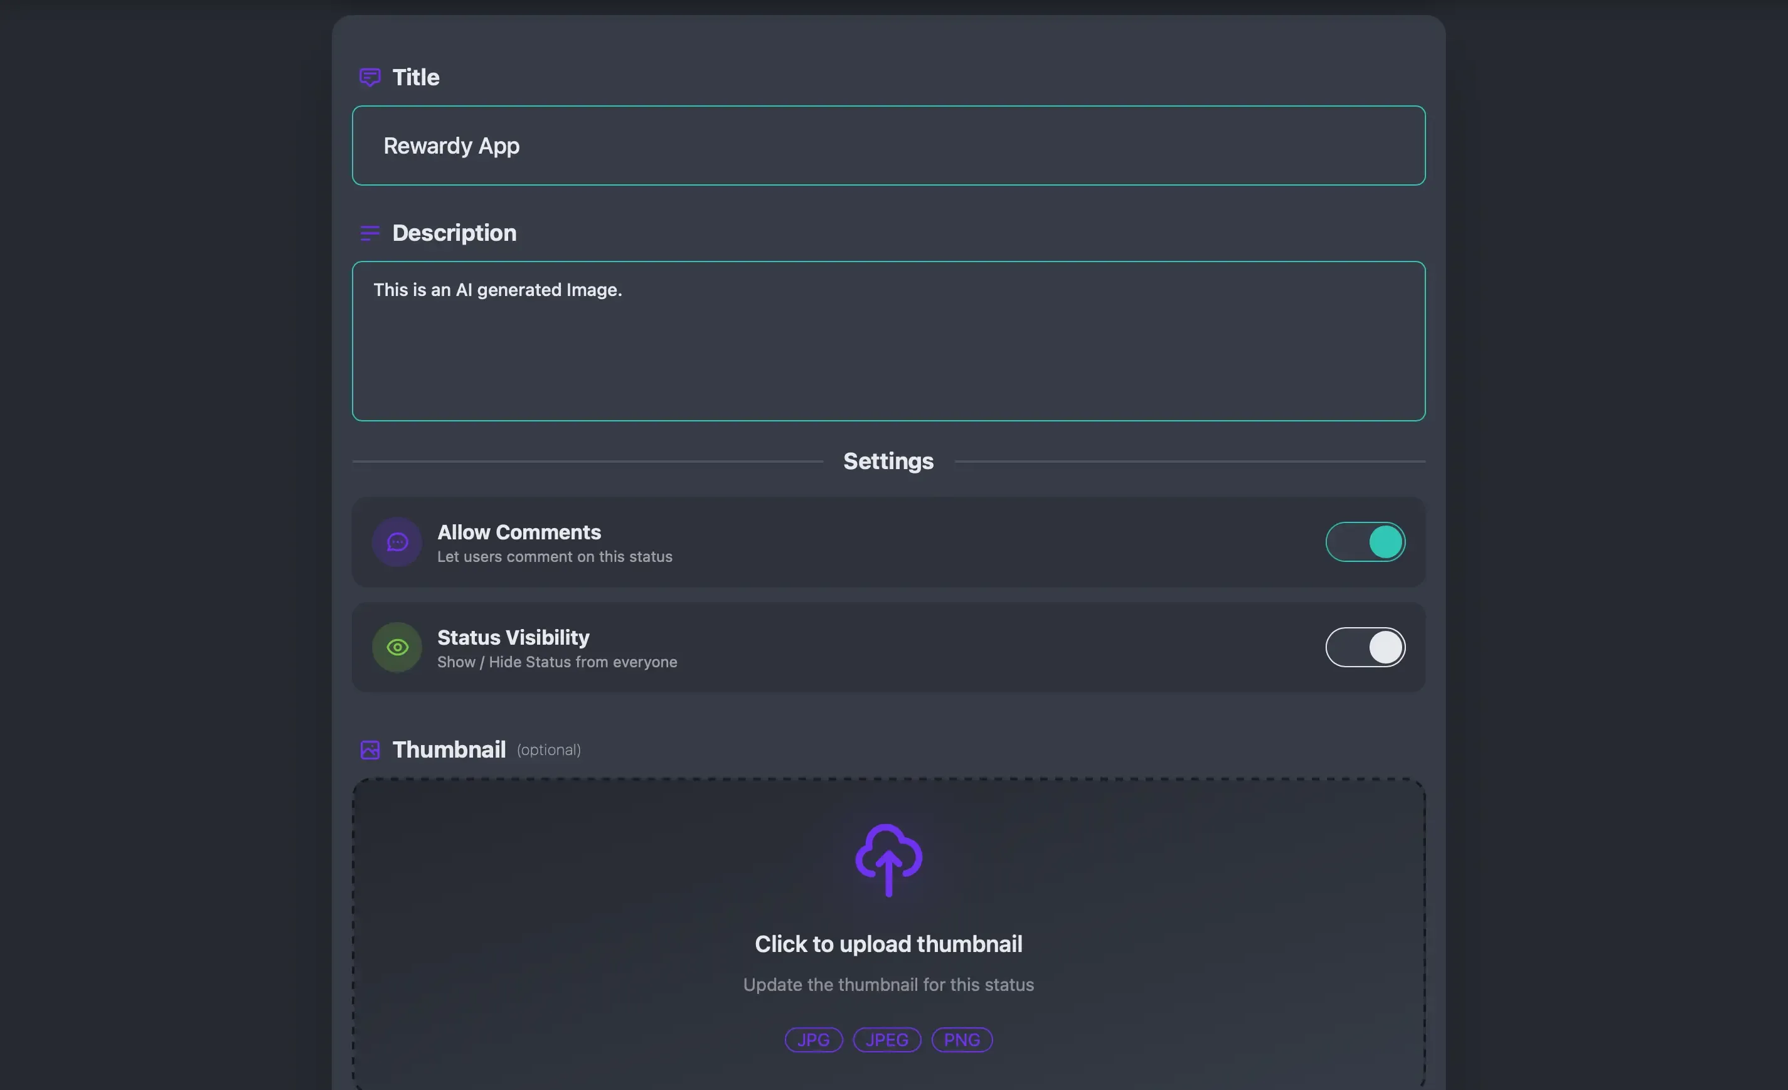The width and height of the screenshot is (1788, 1090).
Task: Click the Status Visibility label
Action: pyautogui.click(x=513, y=637)
